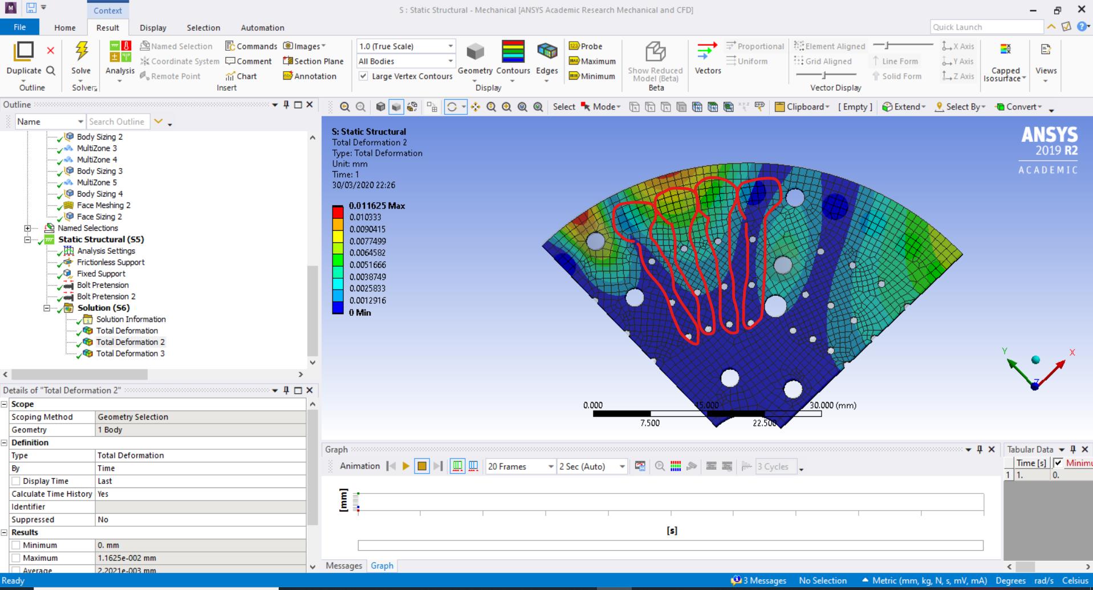Open the File menu

[x=19, y=27]
